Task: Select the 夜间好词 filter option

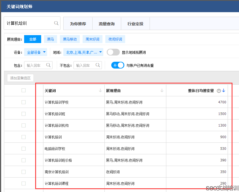Action: tap(115, 39)
